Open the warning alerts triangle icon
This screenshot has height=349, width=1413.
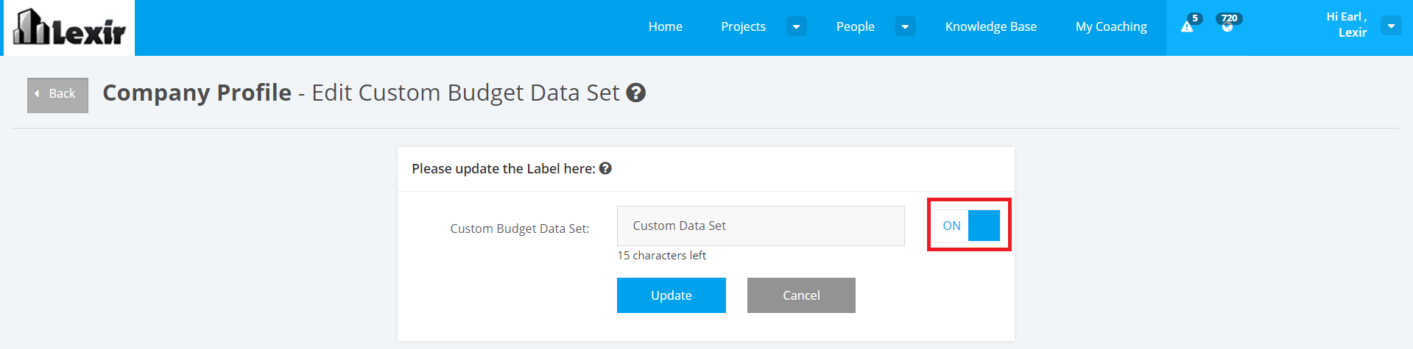(1186, 27)
